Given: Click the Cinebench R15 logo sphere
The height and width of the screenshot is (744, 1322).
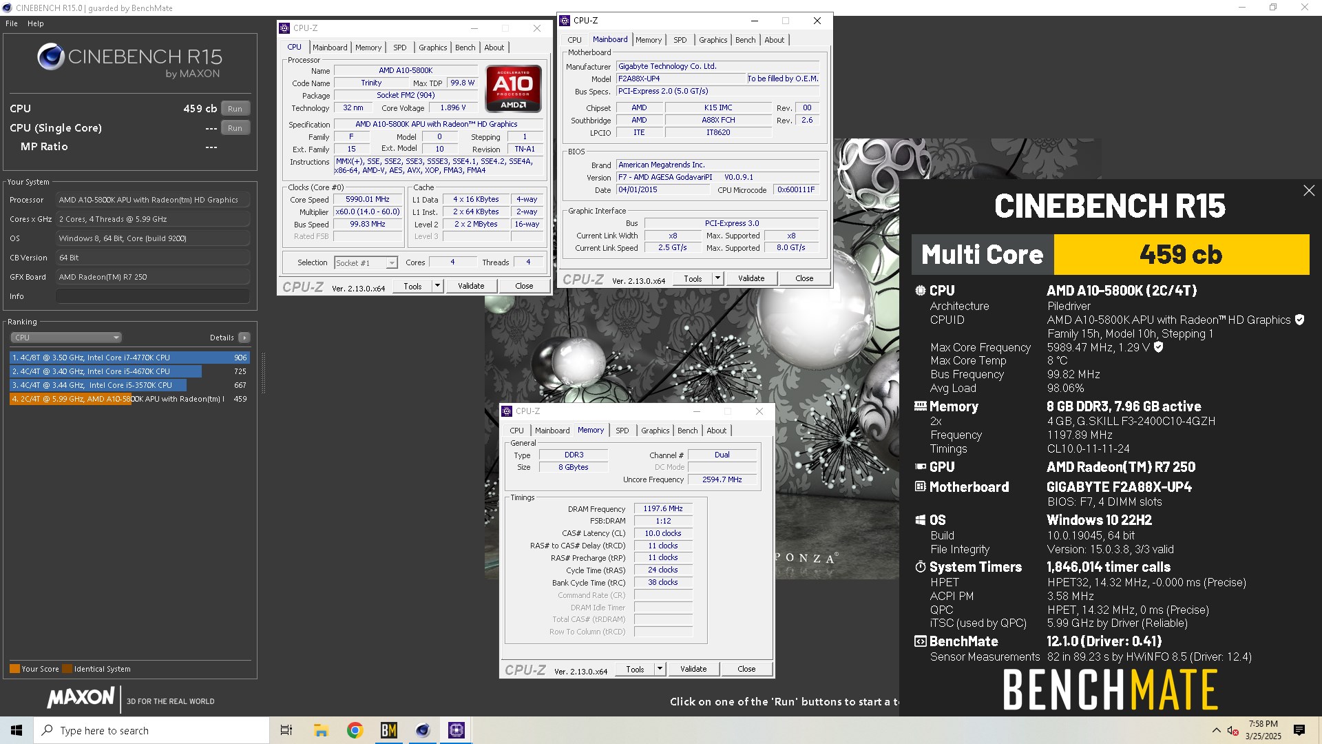Looking at the screenshot, I should coord(51,57).
